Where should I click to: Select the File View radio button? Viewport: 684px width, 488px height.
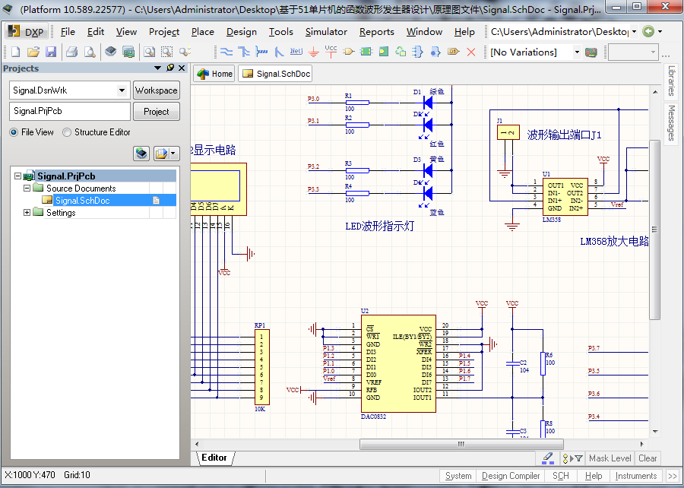(14, 132)
